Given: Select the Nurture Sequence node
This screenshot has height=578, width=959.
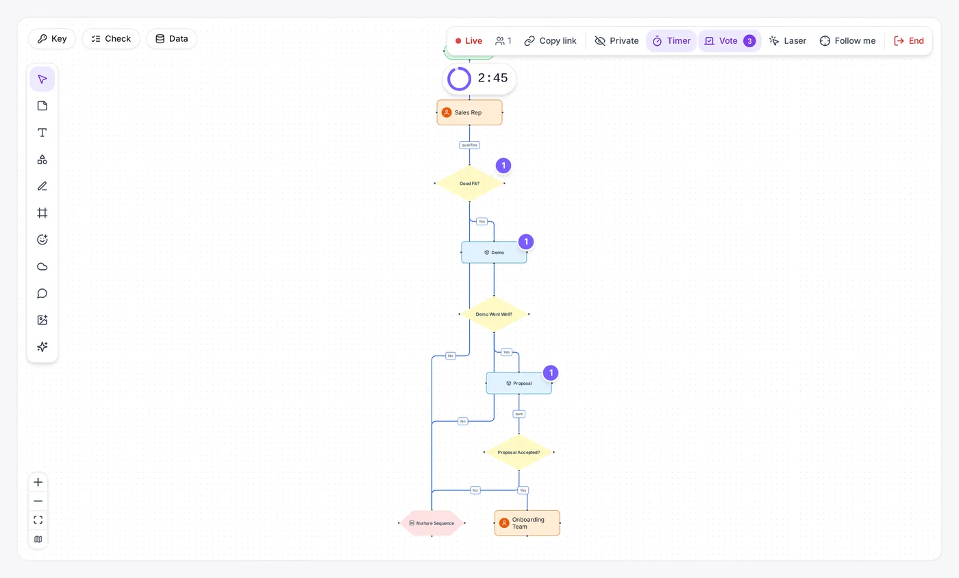Looking at the screenshot, I should [432, 523].
